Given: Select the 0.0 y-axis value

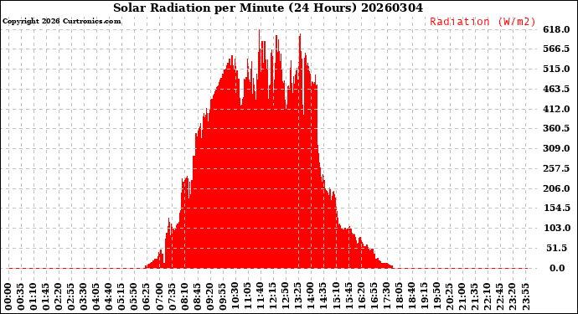Looking at the screenshot, I should pyautogui.click(x=557, y=268).
